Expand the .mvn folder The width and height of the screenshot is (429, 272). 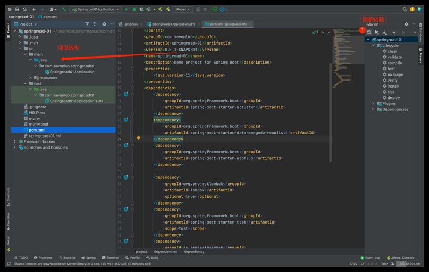click(20, 42)
